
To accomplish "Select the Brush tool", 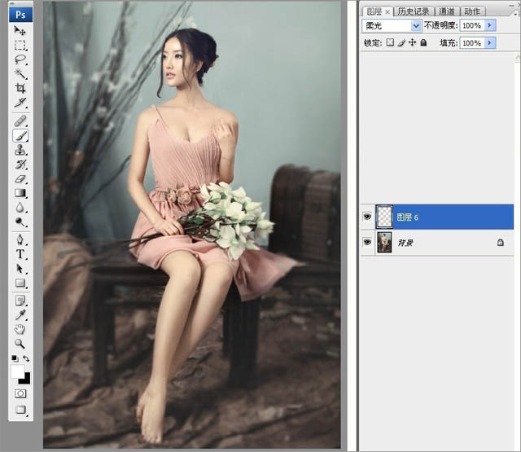I will [x=20, y=136].
